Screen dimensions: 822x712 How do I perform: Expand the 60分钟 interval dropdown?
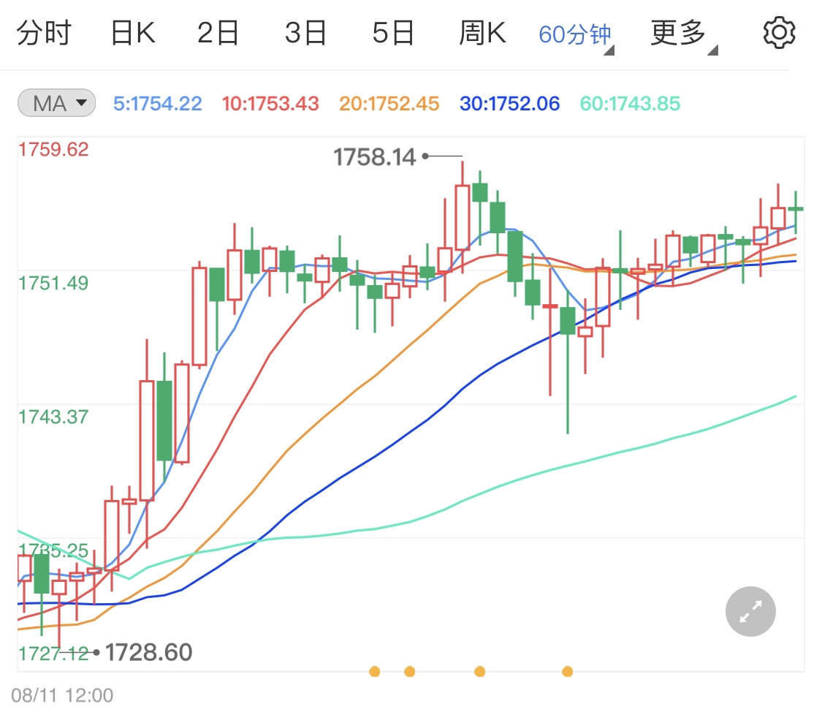tap(575, 35)
